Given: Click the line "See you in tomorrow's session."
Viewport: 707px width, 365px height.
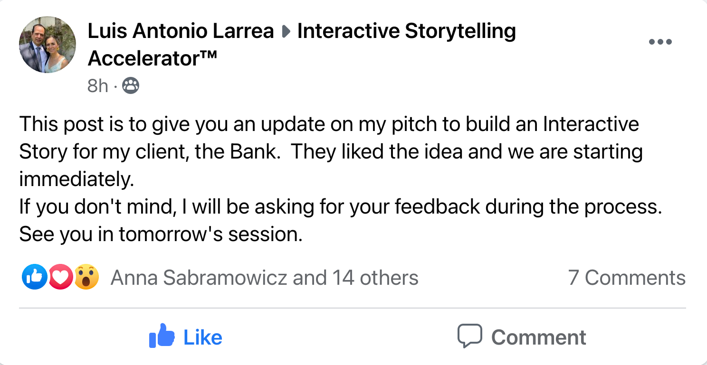Looking at the screenshot, I should tap(161, 234).
